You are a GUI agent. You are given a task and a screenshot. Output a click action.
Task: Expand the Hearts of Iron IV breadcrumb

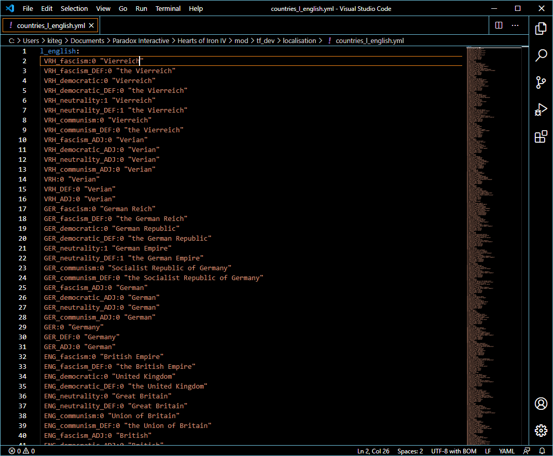click(x=202, y=40)
